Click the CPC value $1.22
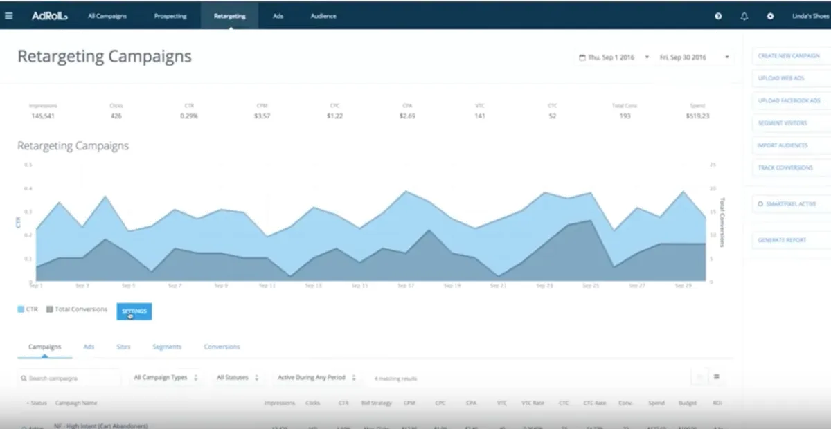 (x=334, y=116)
